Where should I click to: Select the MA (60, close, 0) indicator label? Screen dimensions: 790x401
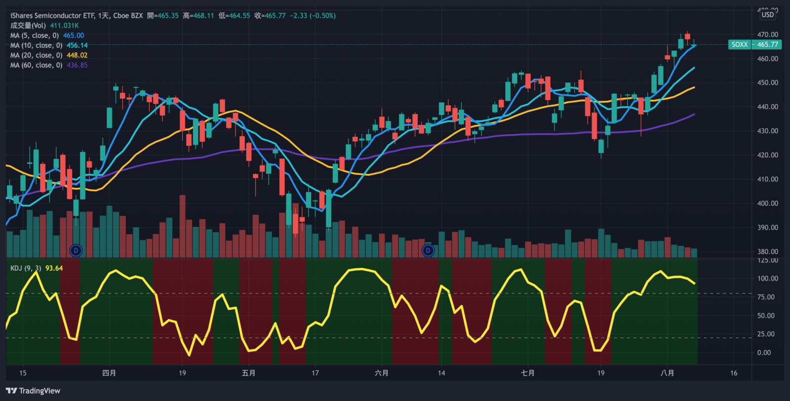point(37,65)
